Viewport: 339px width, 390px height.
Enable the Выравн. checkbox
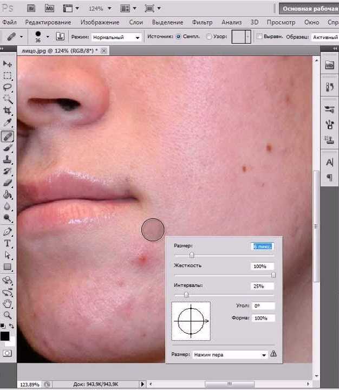pyautogui.click(x=259, y=37)
